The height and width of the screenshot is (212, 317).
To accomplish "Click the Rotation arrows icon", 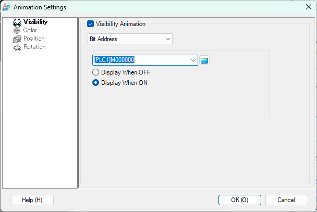I will (17, 47).
